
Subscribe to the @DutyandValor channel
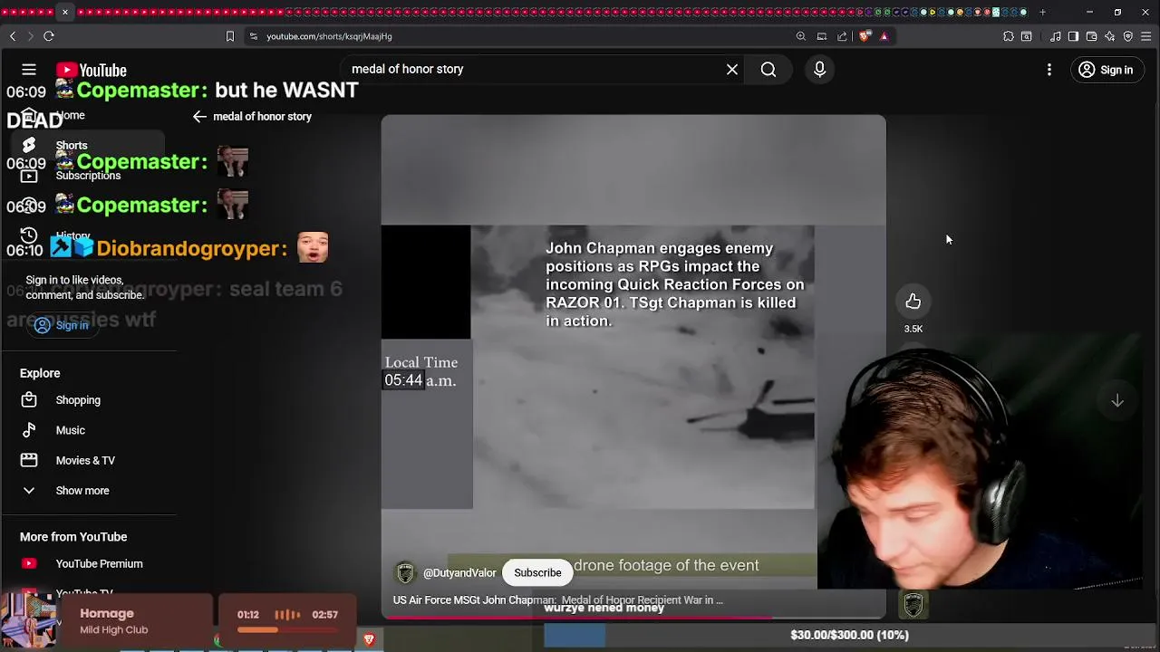click(x=537, y=572)
